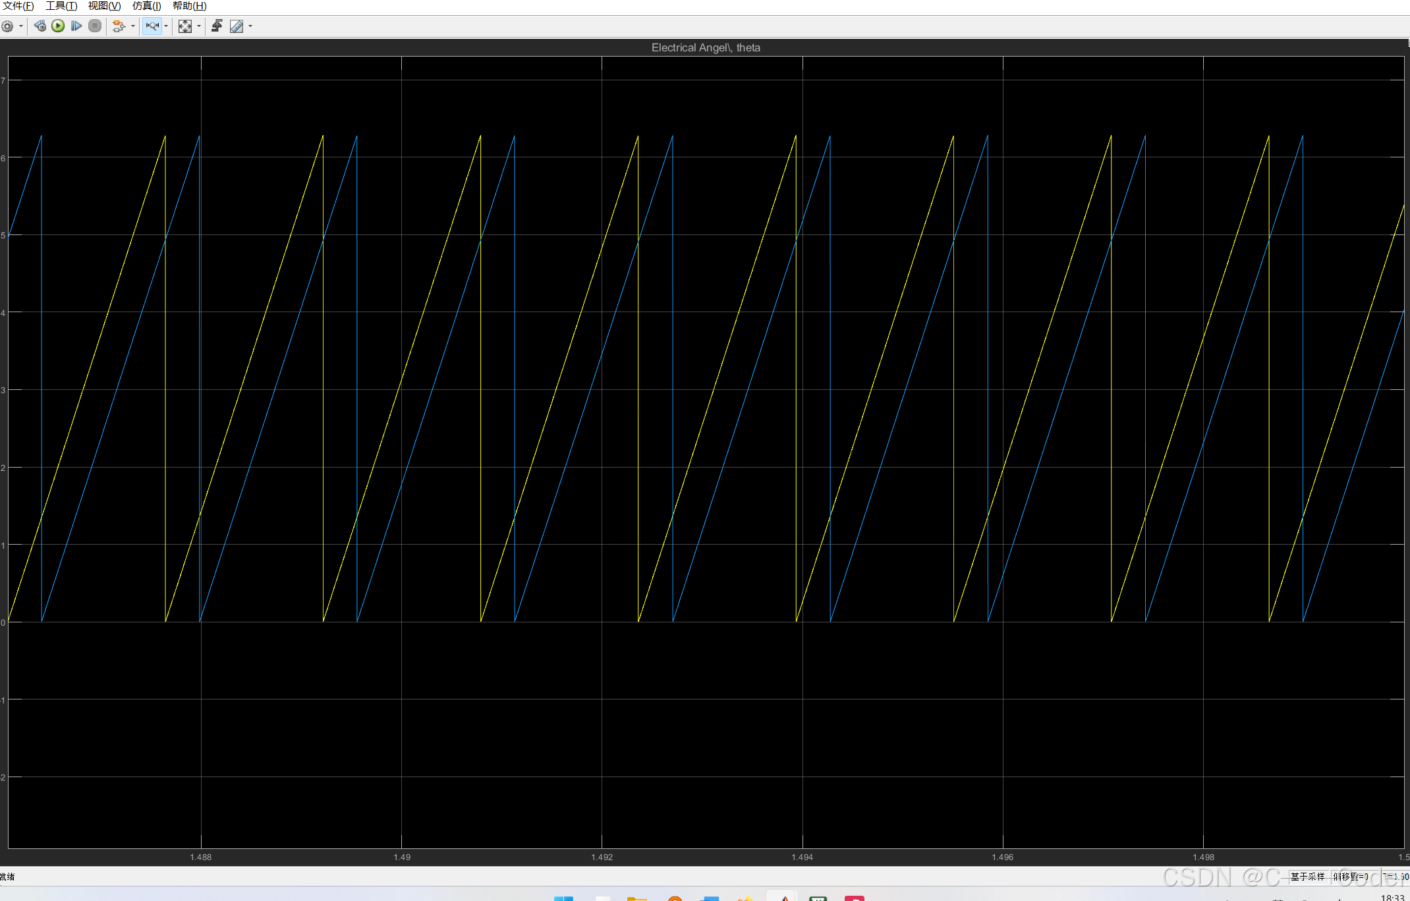The image size is (1410, 901).
Task: Open the 仿真(I) menu
Action: (146, 6)
